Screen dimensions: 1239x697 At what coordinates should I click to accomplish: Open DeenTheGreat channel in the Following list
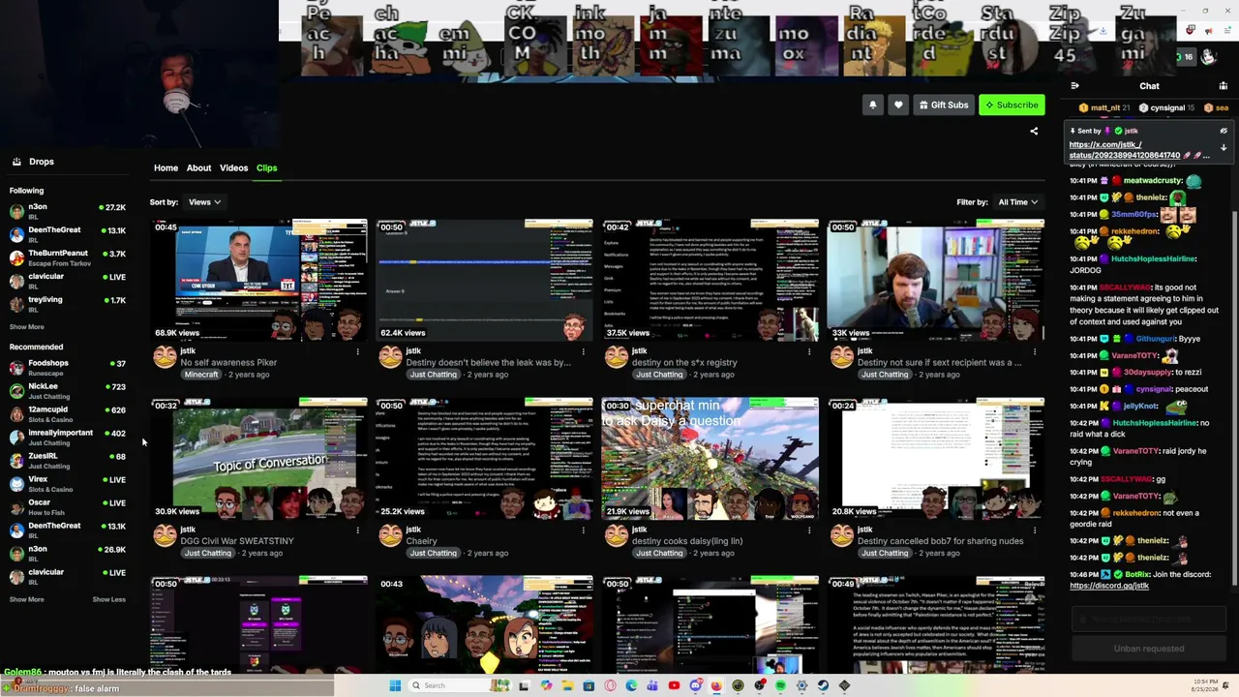point(68,234)
